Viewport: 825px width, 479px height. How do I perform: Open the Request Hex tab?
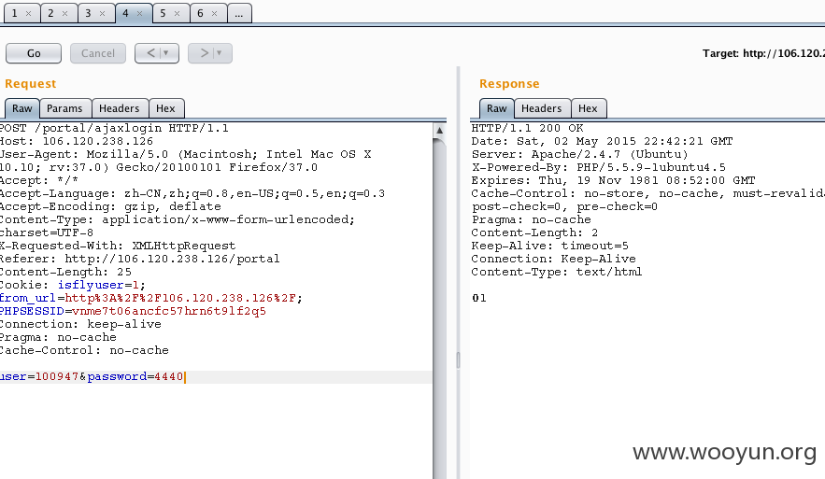[x=165, y=108]
